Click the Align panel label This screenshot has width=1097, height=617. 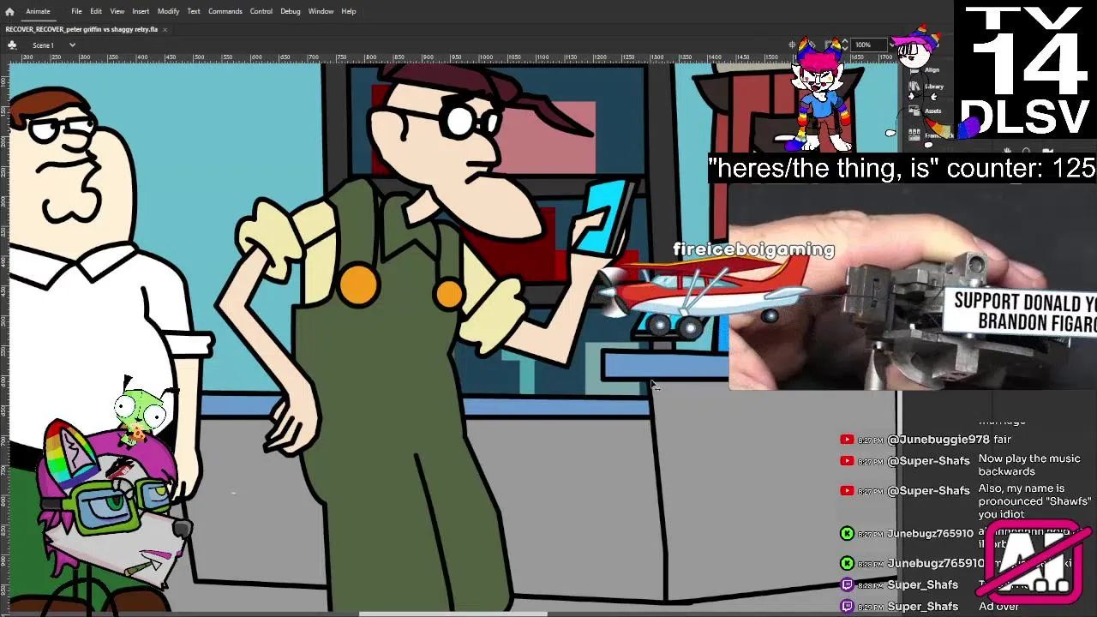[x=932, y=70]
